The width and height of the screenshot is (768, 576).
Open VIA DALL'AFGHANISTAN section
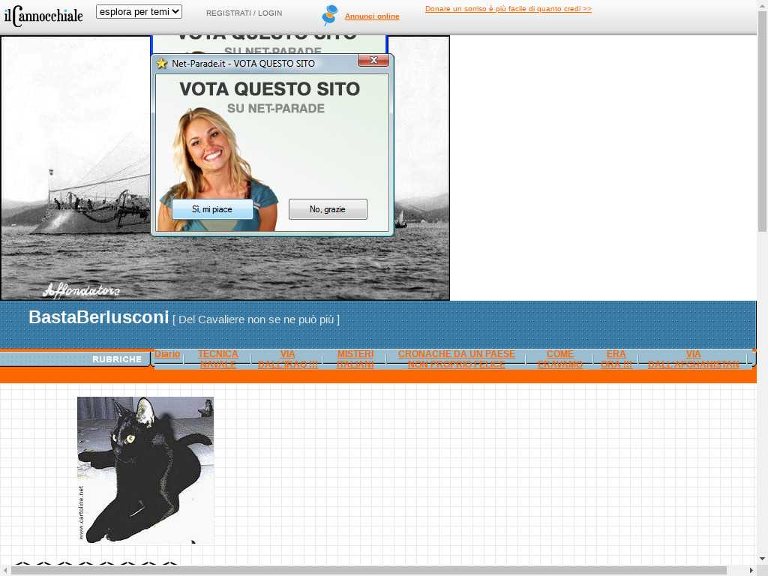pos(693,359)
